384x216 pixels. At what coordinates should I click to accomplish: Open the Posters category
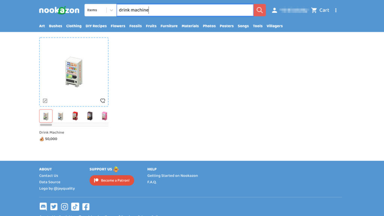(x=226, y=26)
